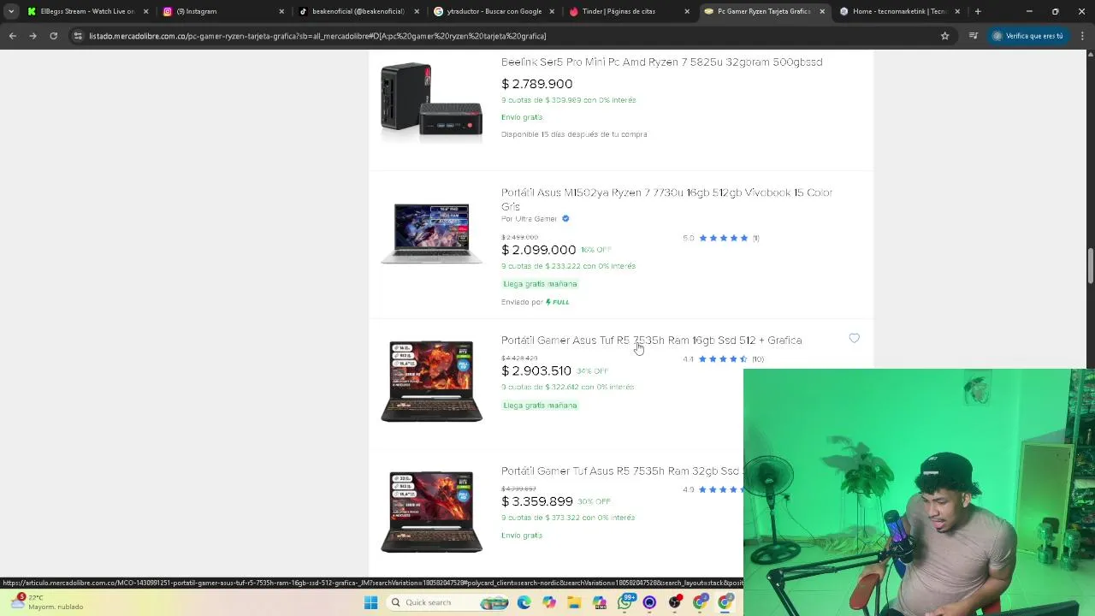Close the Pc Gamer Ryzen Tarjeta Grafica tab
Image resolution: width=1095 pixels, height=616 pixels.
(822, 11)
